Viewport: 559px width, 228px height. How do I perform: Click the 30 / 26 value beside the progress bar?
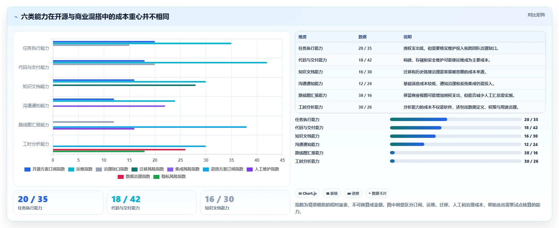tap(531, 161)
